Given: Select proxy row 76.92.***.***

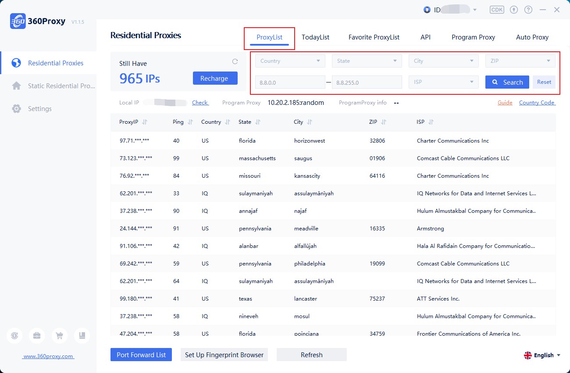Looking at the screenshot, I should pyautogui.click(x=333, y=176).
